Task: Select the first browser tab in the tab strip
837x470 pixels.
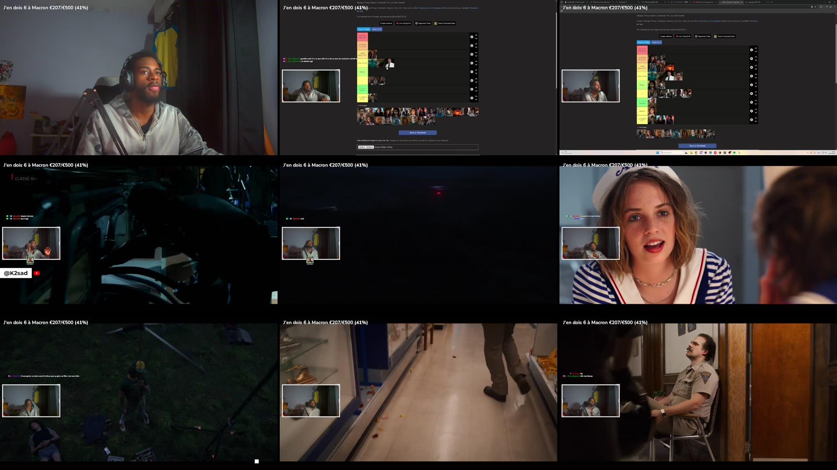Action: coord(575,2)
